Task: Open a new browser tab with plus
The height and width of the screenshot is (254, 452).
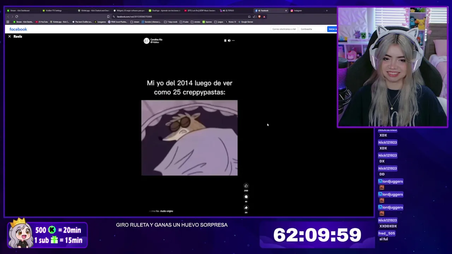Action: [x=327, y=11]
